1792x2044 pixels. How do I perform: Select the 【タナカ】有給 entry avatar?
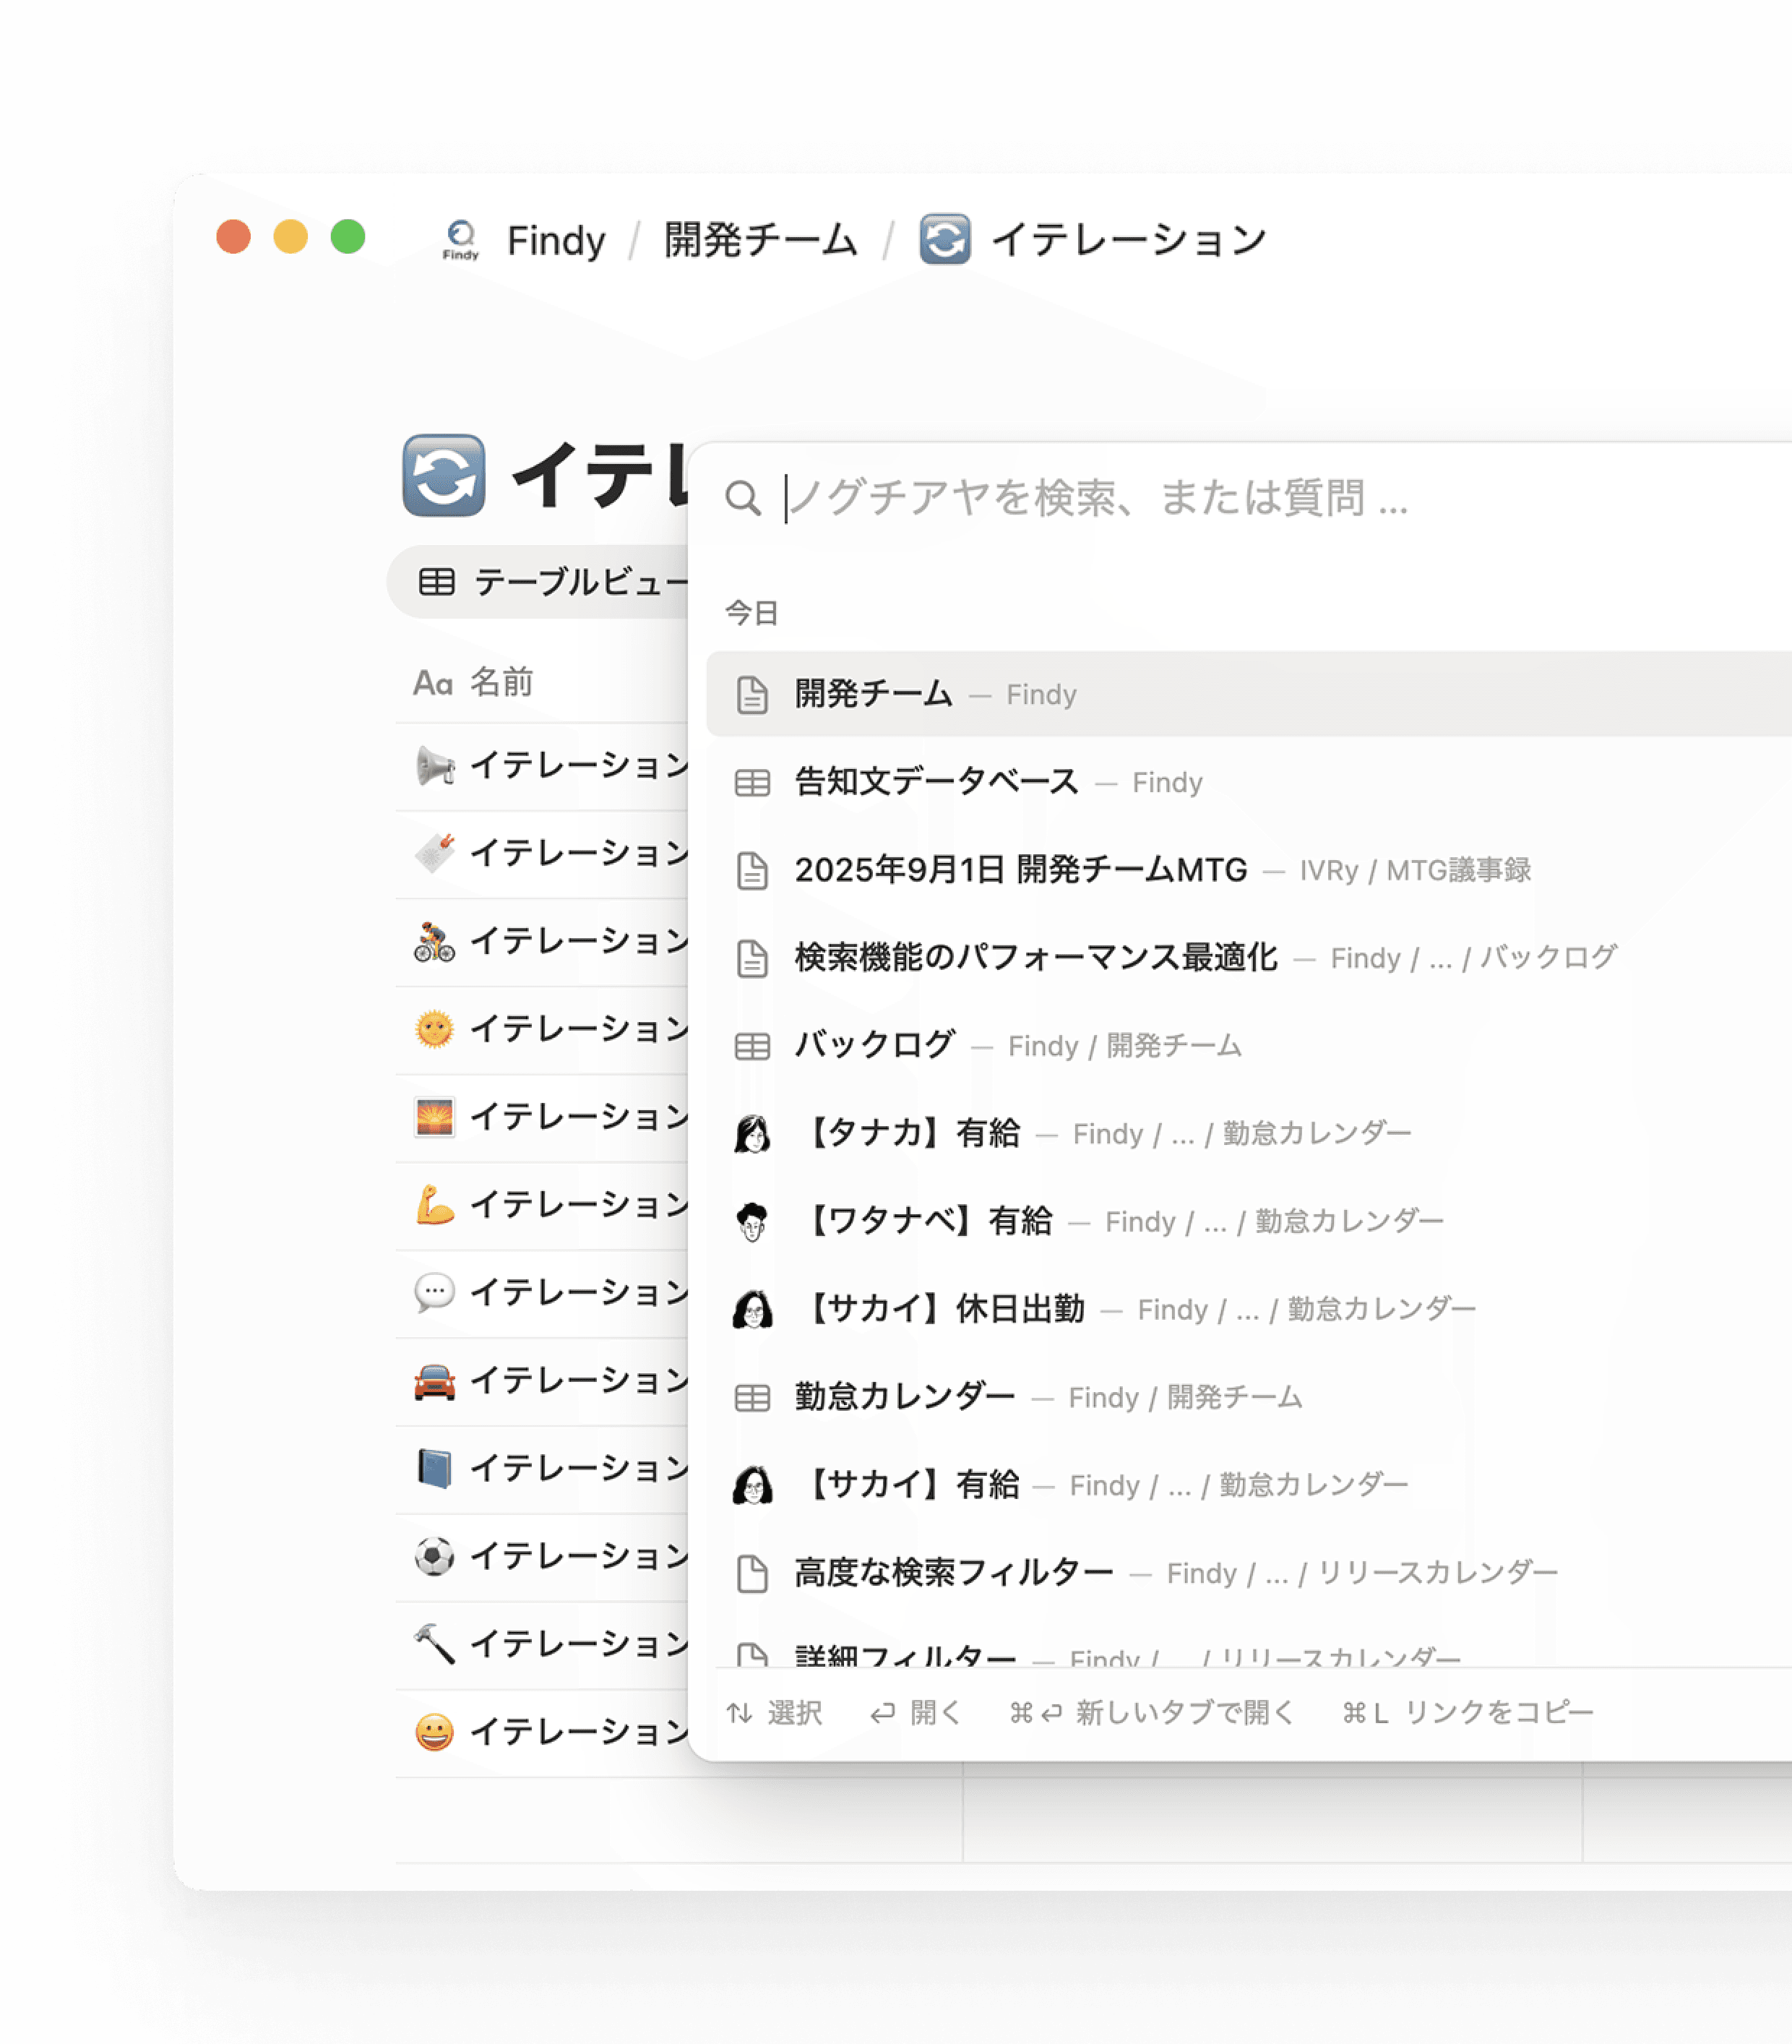click(752, 1133)
